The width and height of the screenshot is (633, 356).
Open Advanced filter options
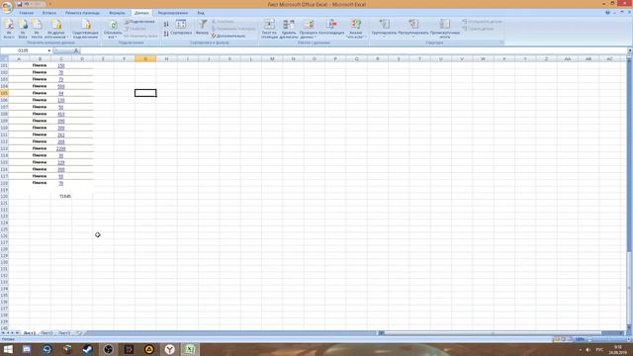(228, 36)
